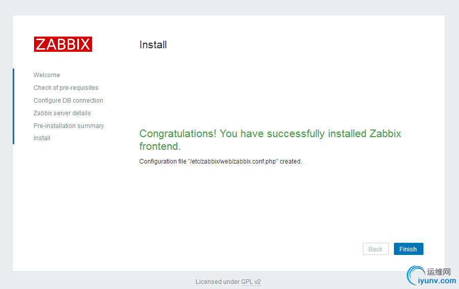Click the configuration file path text
Viewport: 459px width, 289px height.
click(233, 162)
